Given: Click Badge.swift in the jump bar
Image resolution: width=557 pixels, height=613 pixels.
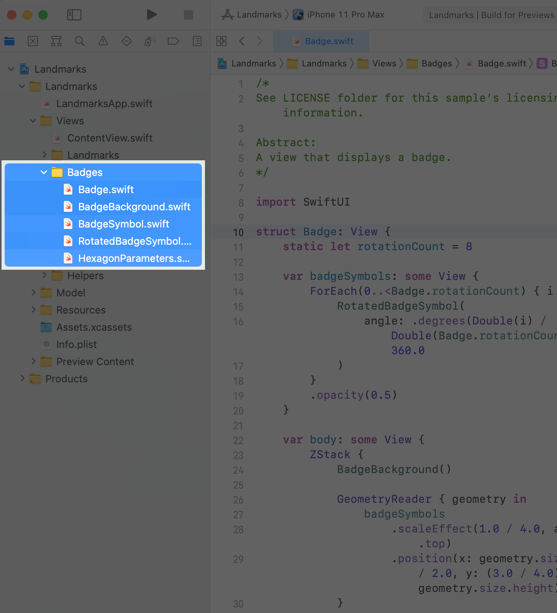Looking at the screenshot, I should [495, 63].
